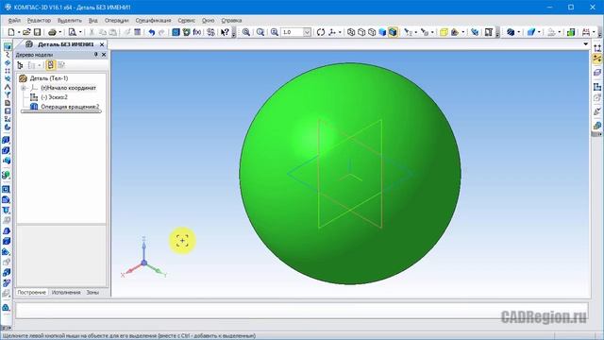Image resolution: width=604 pixels, height=340 pixels.
Task: Click the zoom in magnifier icon
Action: [246, 32]
